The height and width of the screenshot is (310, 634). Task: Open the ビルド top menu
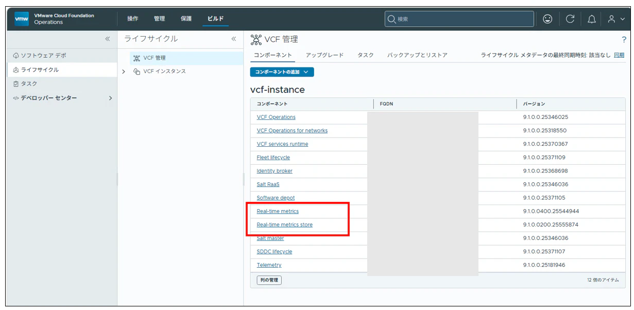[215, 19]
